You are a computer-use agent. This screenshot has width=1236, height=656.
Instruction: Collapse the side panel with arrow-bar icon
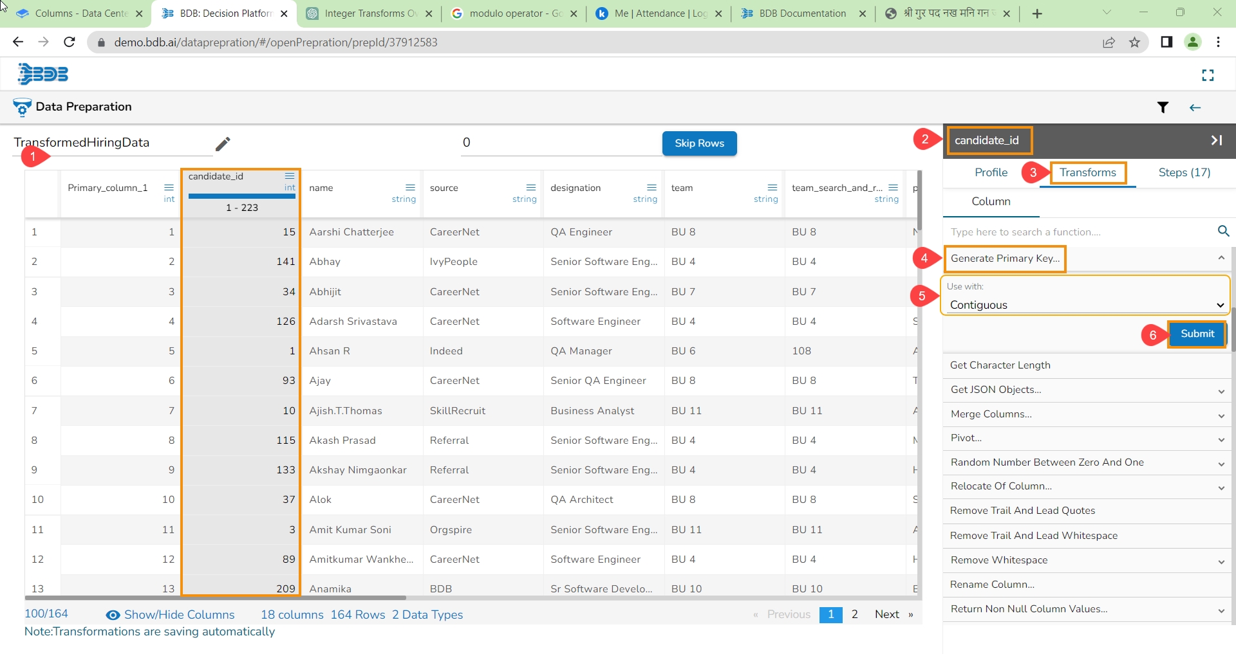pos(1216,140)
